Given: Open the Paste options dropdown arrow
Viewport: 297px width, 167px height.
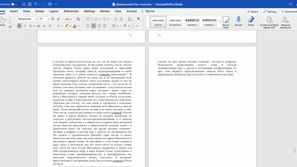Looking at the screenshot, I should (6, 19).
